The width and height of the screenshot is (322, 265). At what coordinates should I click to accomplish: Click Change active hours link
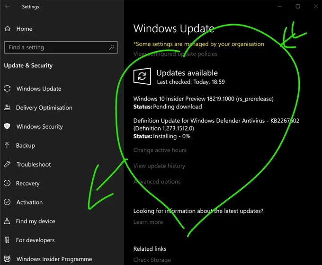point(160,150)
